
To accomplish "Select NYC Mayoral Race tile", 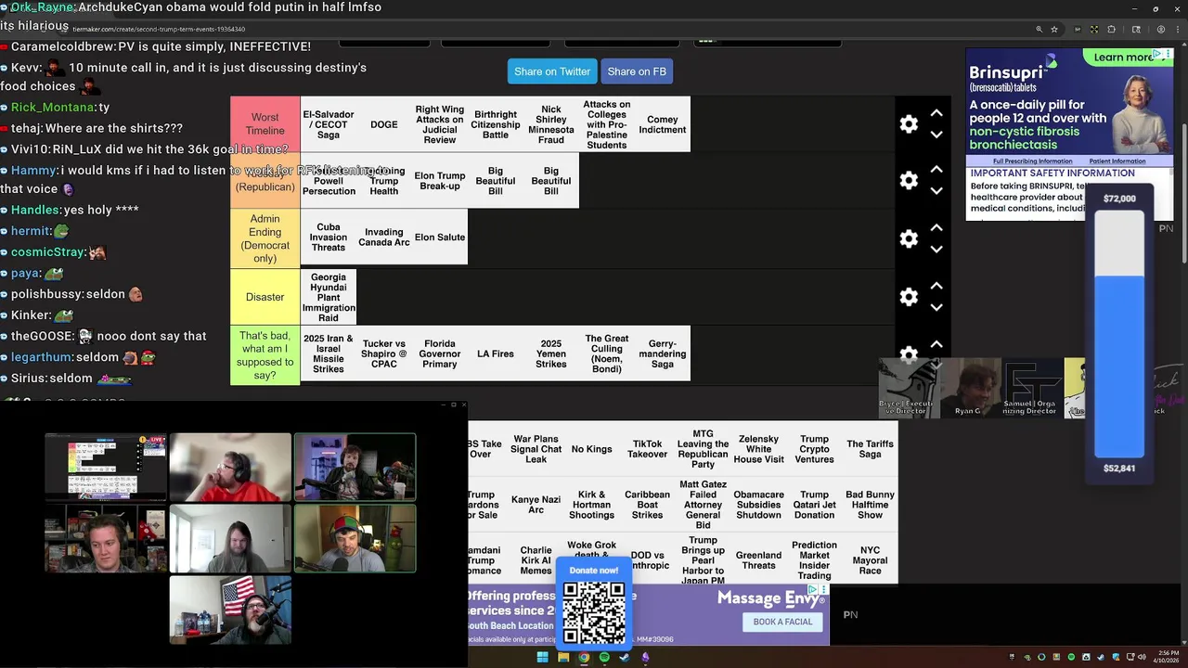I will 871,560.
